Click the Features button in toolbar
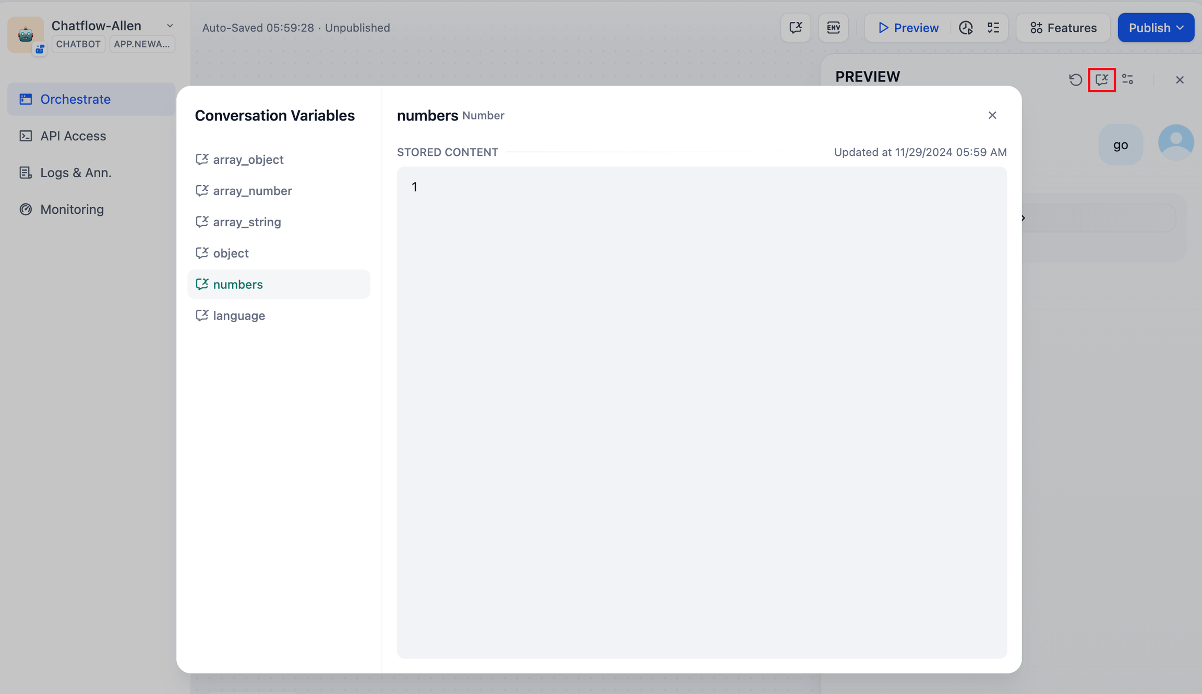Screen dimensions: 1202x694 tap(1063, 27)
